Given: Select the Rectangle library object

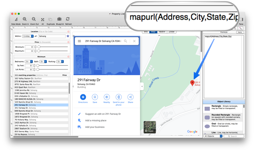Looking at the screenshot, I should 223,109.
